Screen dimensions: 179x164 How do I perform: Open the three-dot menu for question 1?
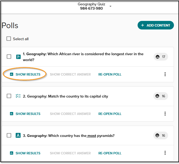pos(165,74)
